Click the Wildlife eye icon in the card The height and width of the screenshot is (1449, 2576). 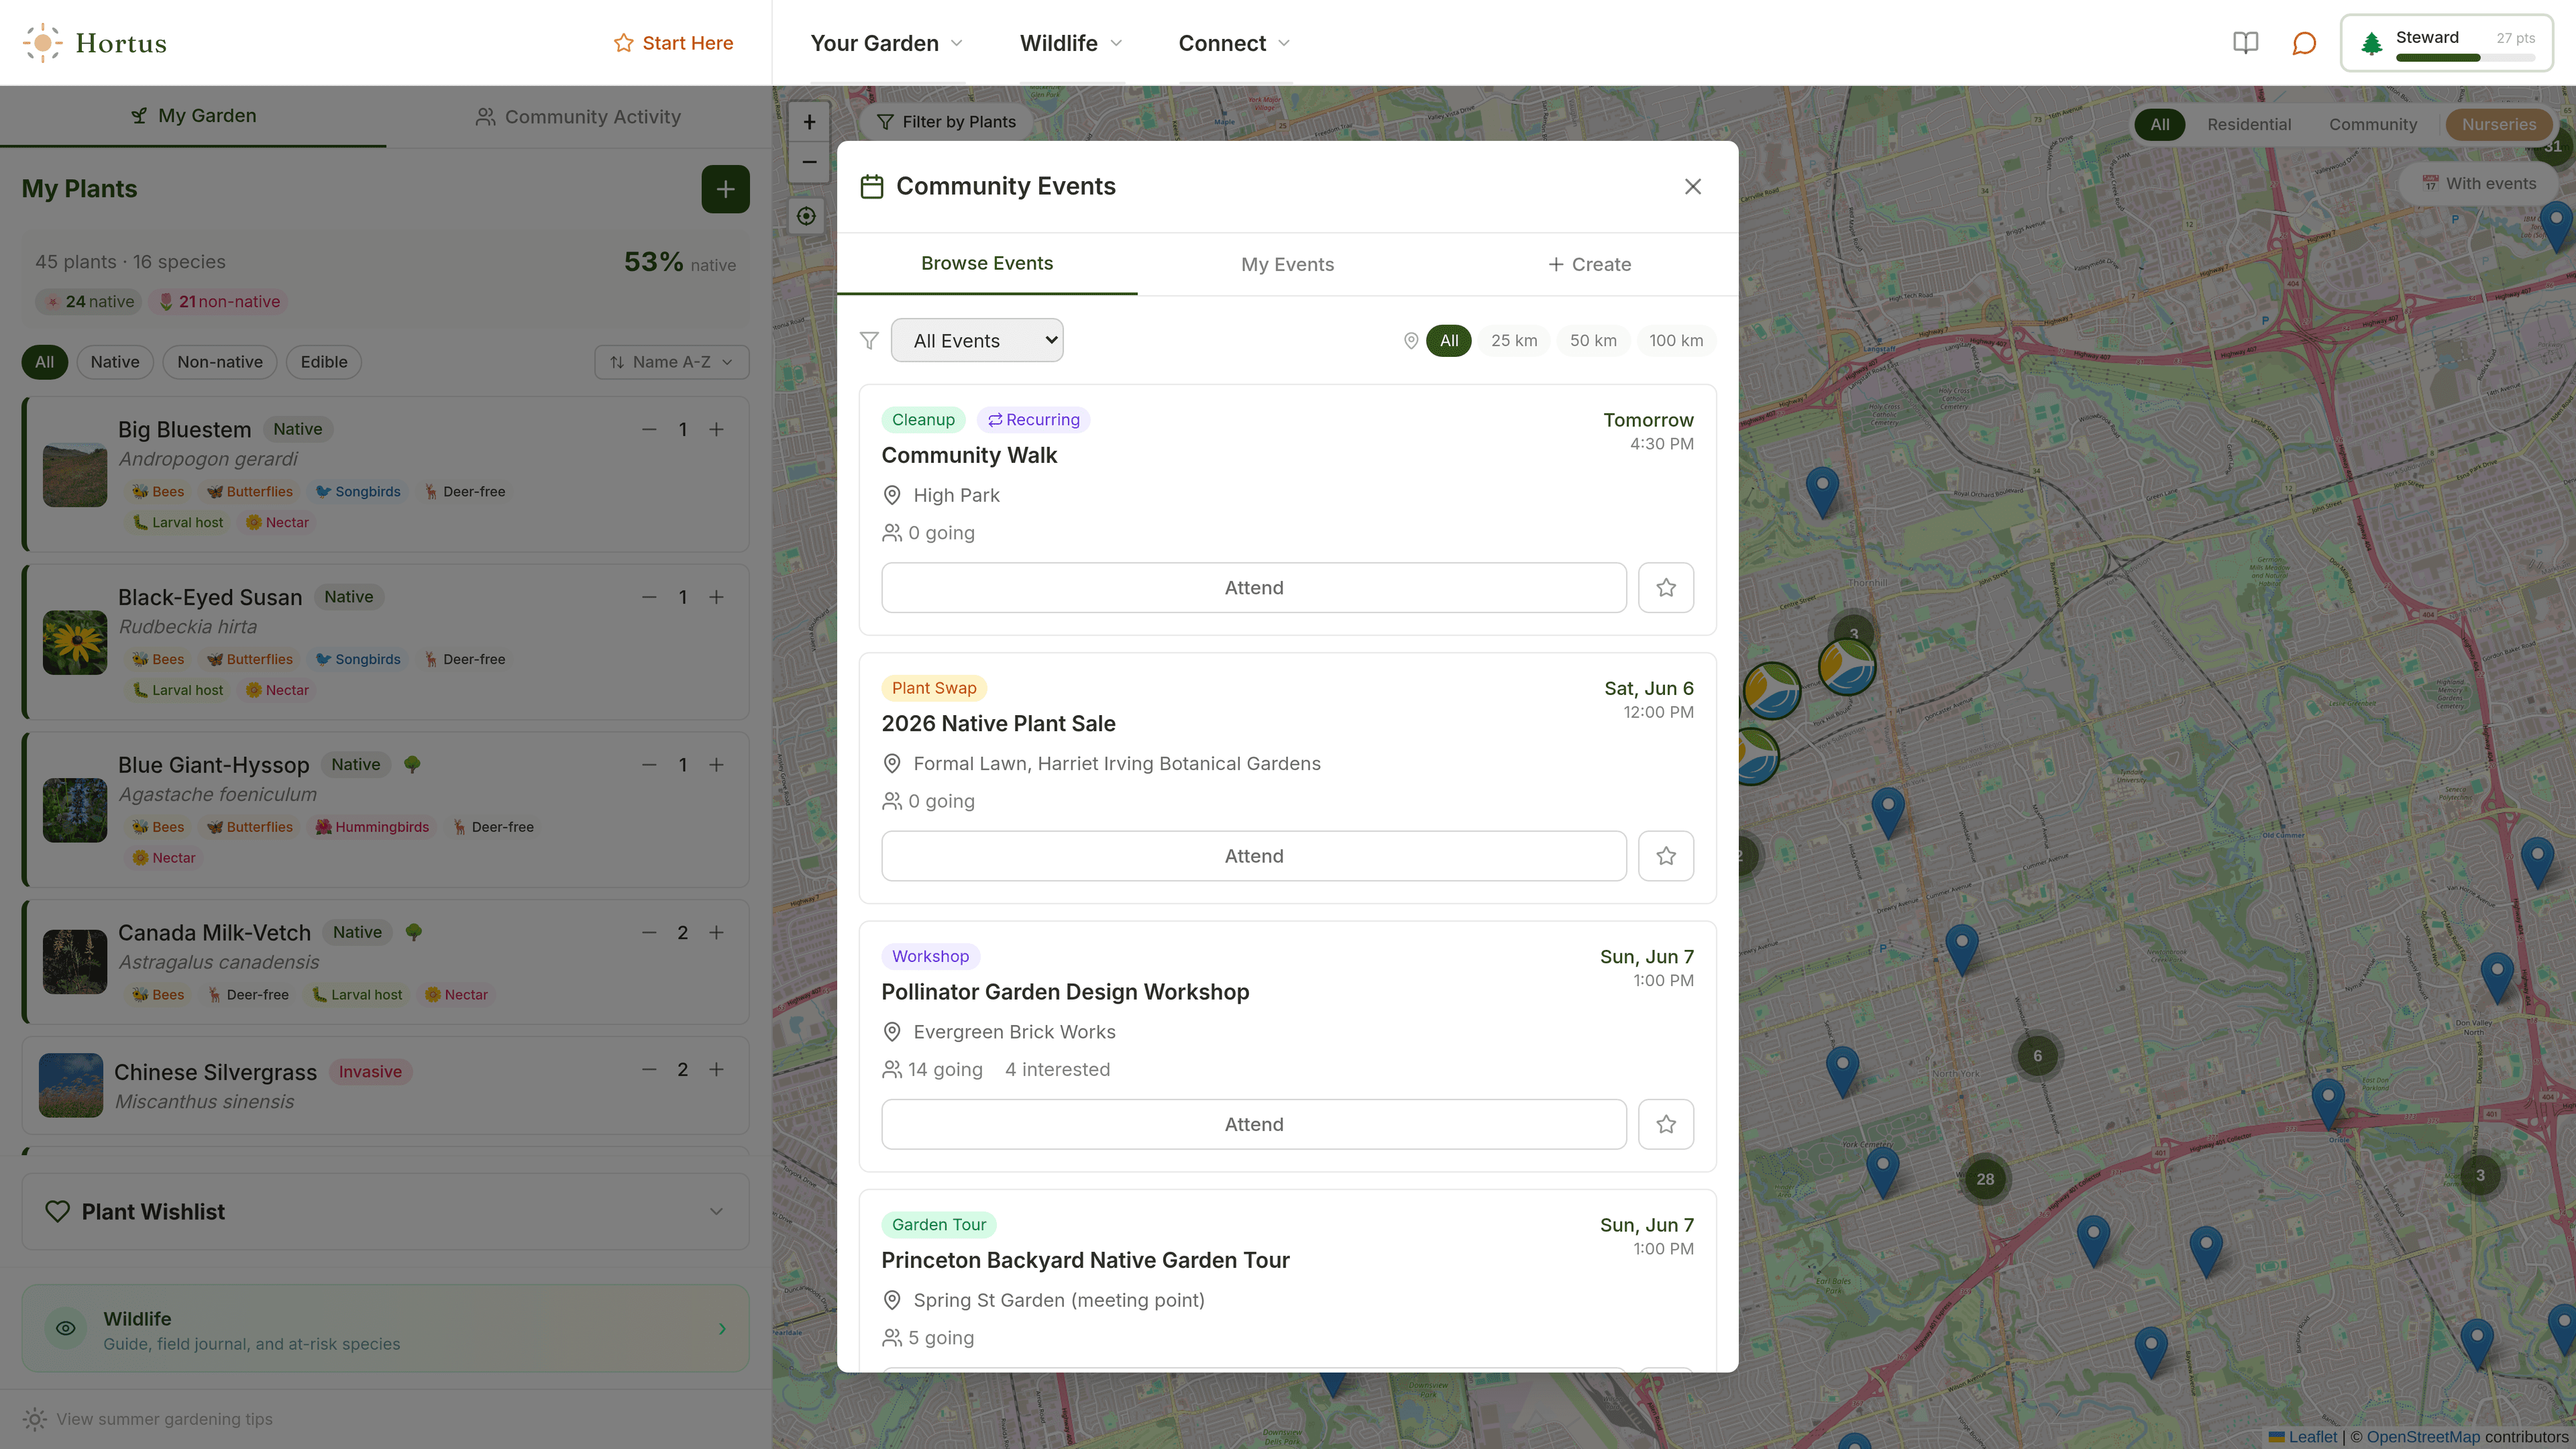[66, 1328]
